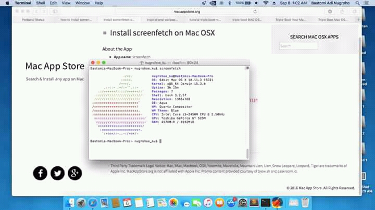Click the 'OS: 64bit Mac OS X 10.11.3' line
The width and height of the screenshot is (375, 210).
(x=182, y=80)
